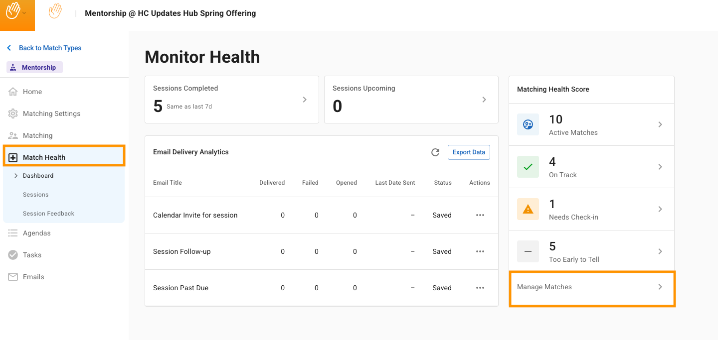The image size is (718, 340).
Task: Click the refresh icon in Email Delivery Analytics
Action: [x=435, y=152]
